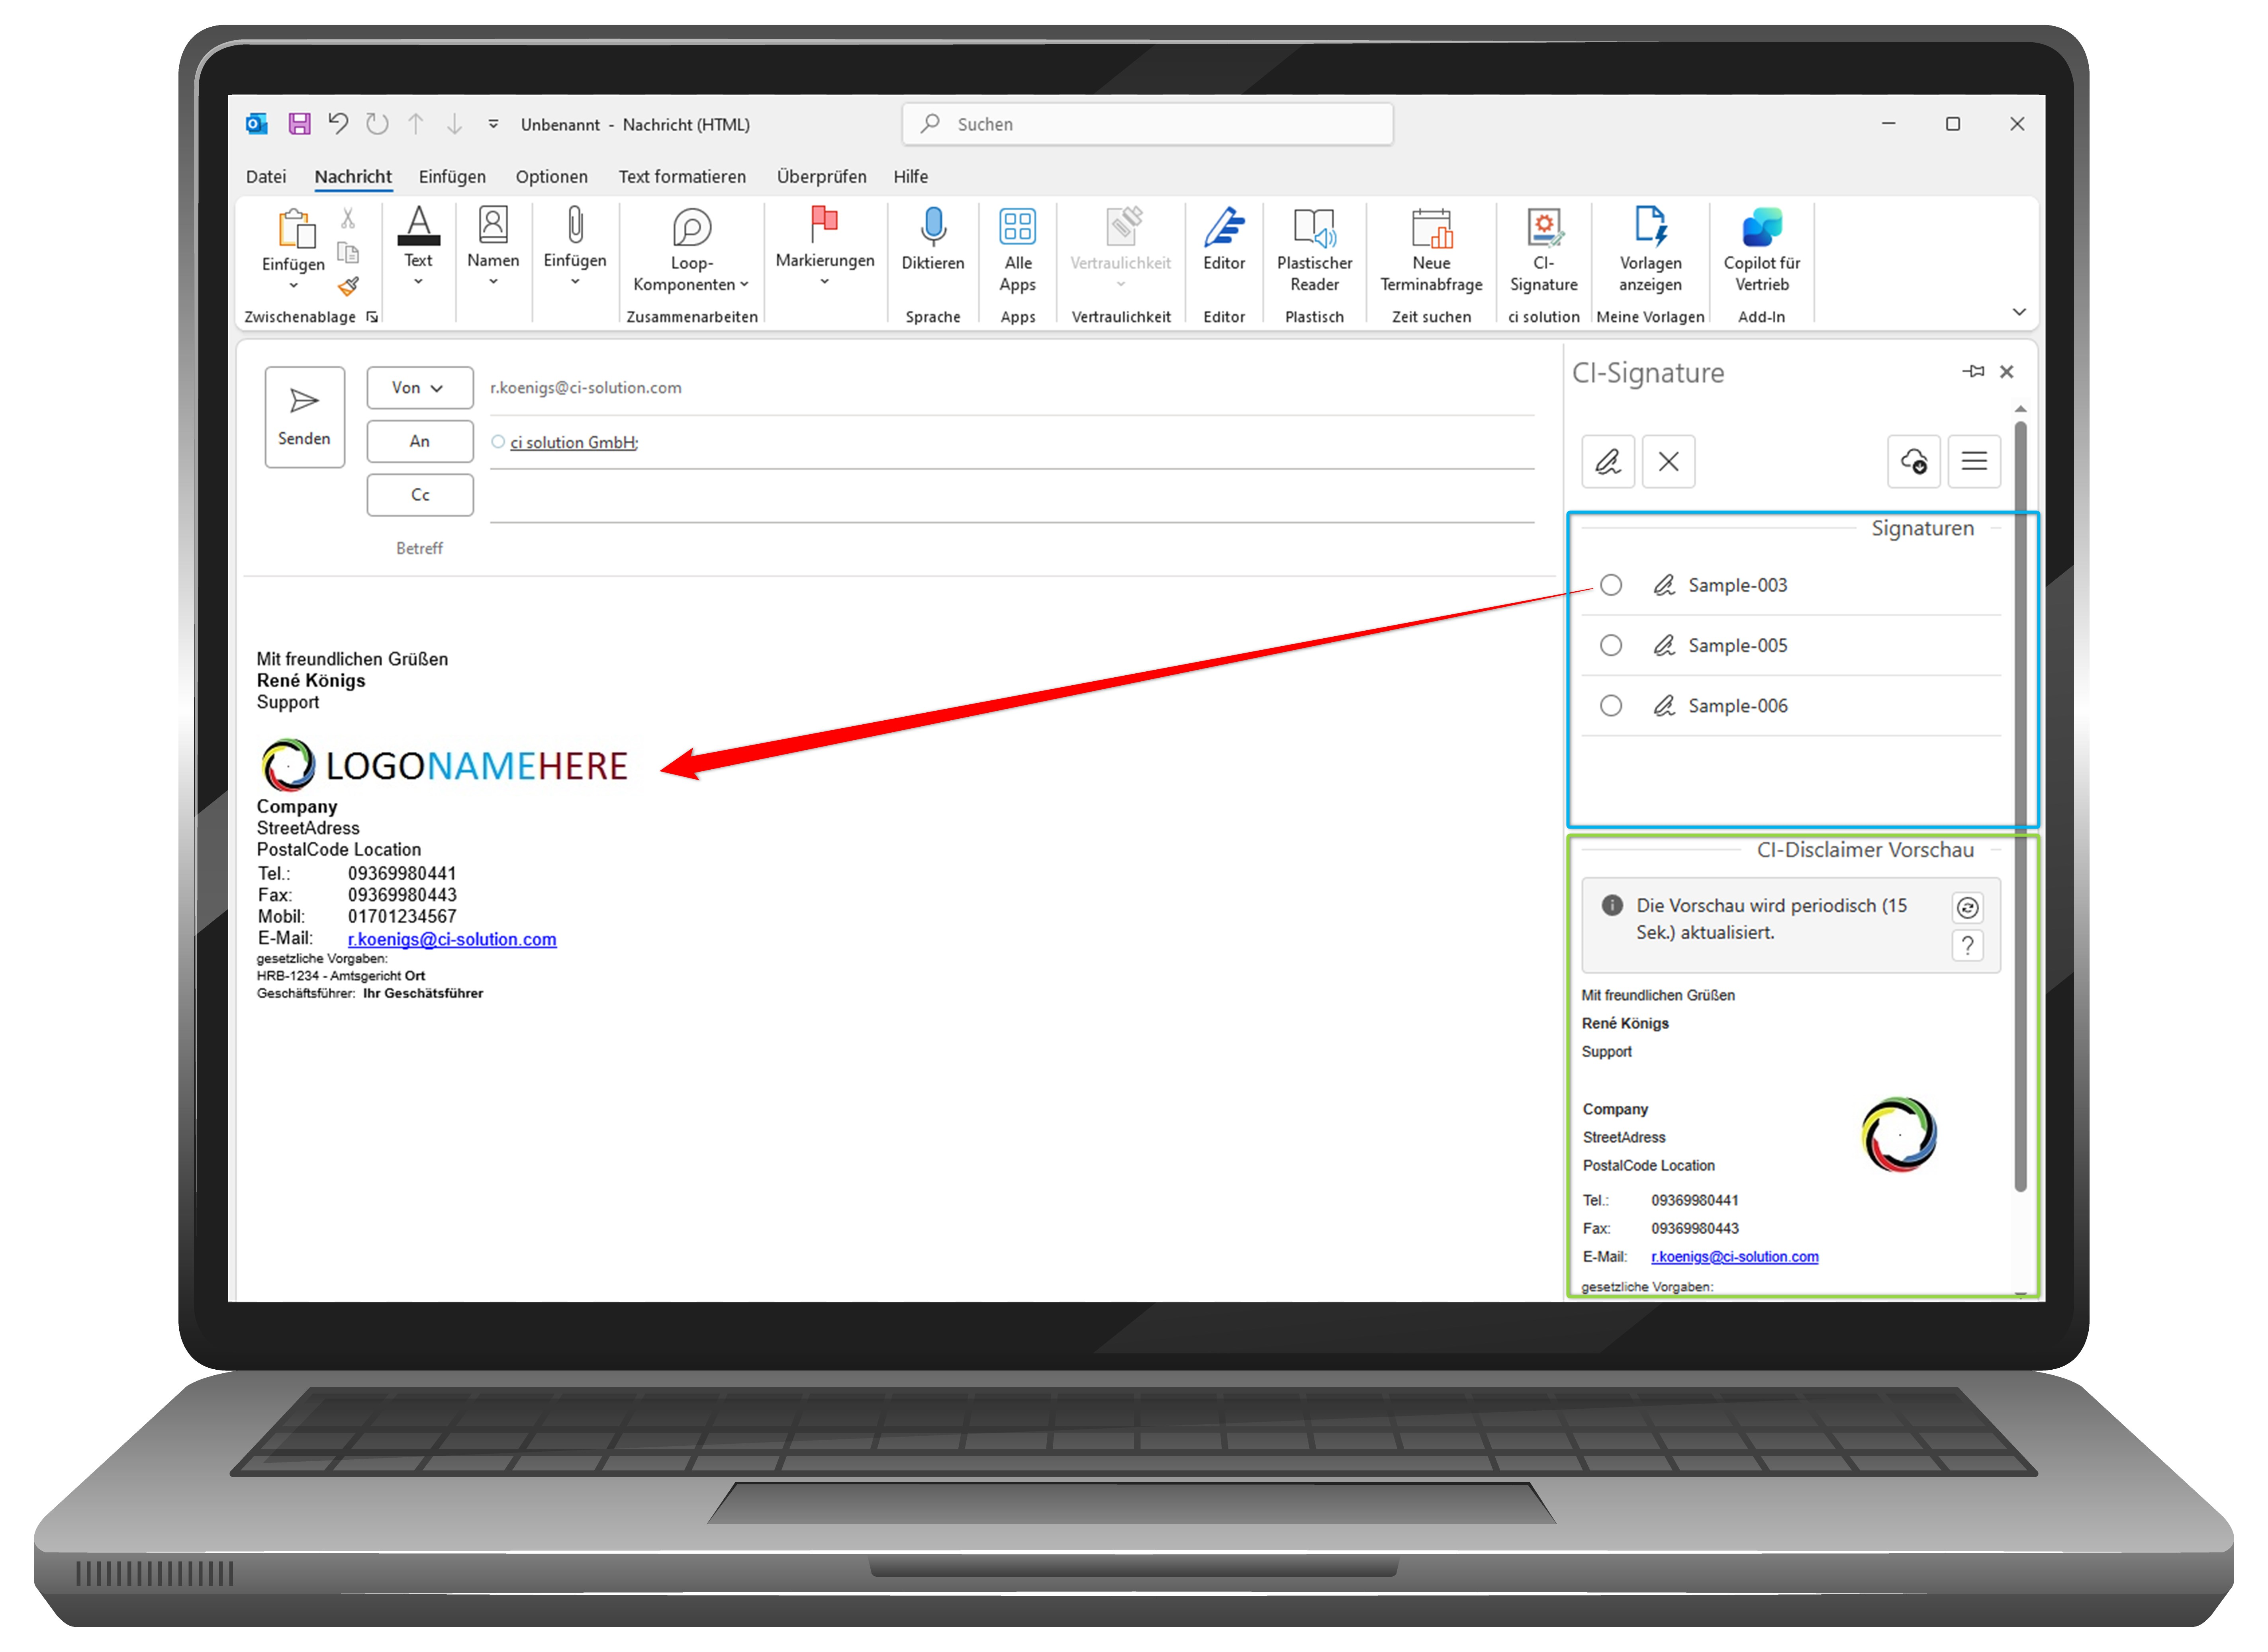Select the Sample-005 signature radio button
This screenshot has width=2268, height=1652.
point(1611,646)
